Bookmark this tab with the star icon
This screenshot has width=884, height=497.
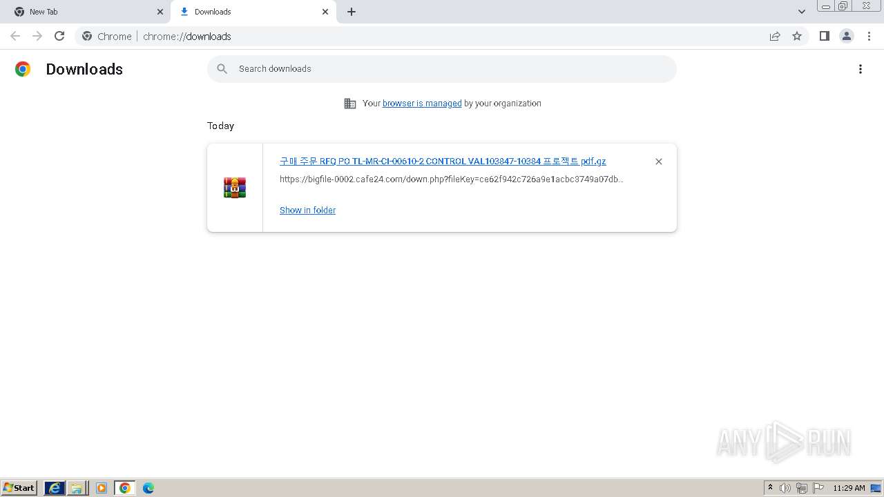pyautogui.click(x=797, y=36)
